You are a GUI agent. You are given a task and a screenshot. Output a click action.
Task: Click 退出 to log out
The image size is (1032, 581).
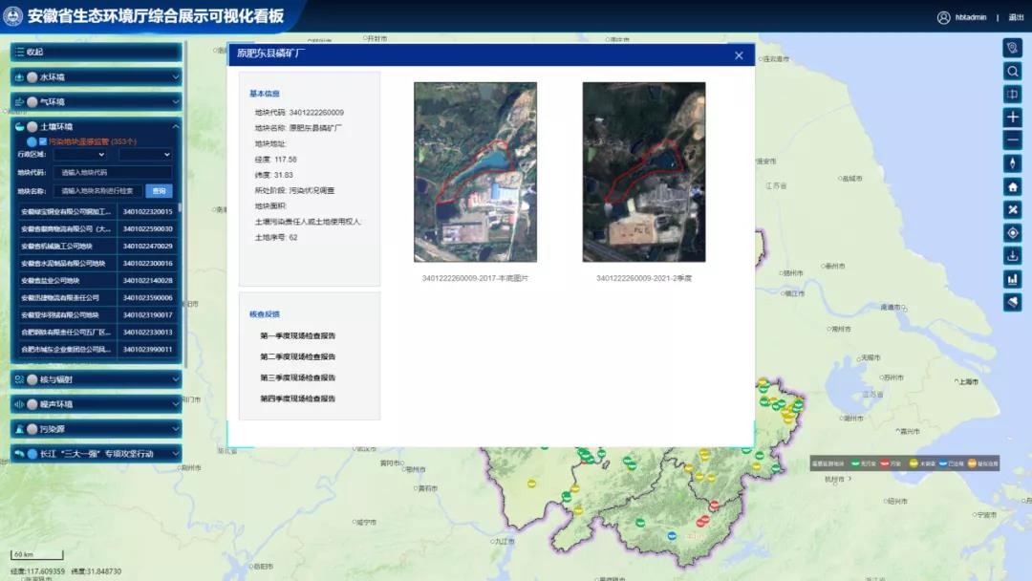pyautogui.click(x=1016, y=17)
